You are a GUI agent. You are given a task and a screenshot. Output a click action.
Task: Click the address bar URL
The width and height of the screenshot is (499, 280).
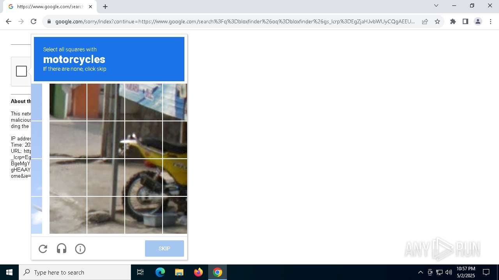click(235, 21)
